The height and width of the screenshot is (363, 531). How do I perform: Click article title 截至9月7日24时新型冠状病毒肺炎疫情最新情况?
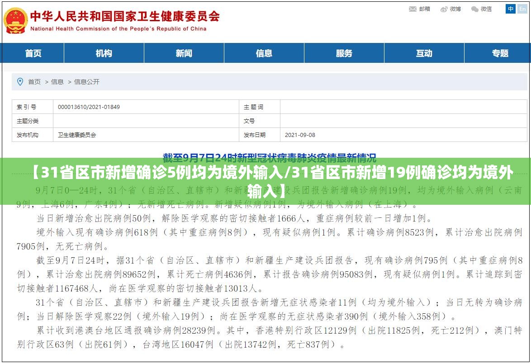pos(269,157)
